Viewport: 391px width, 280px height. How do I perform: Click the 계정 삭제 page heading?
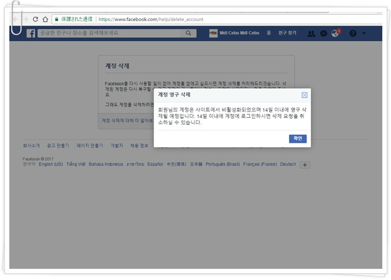[x=117, y=66]
